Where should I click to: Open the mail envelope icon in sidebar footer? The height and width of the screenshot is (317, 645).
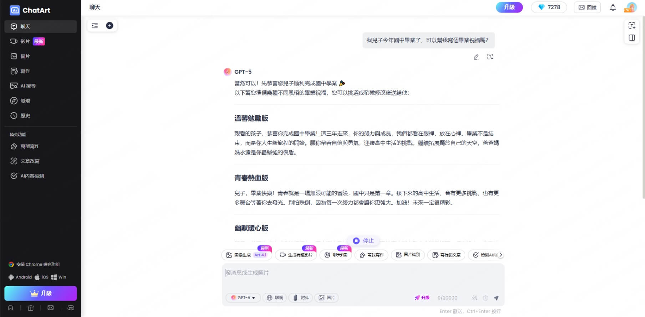pyautogui.click(x=51, y=308)
